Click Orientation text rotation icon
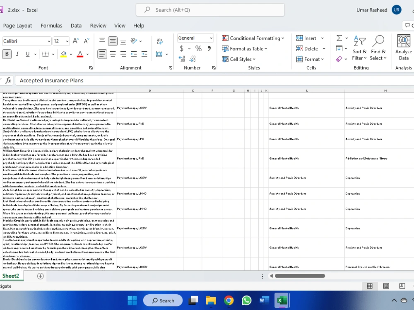This screenshot has width=414, height=310. coord(134,41)
